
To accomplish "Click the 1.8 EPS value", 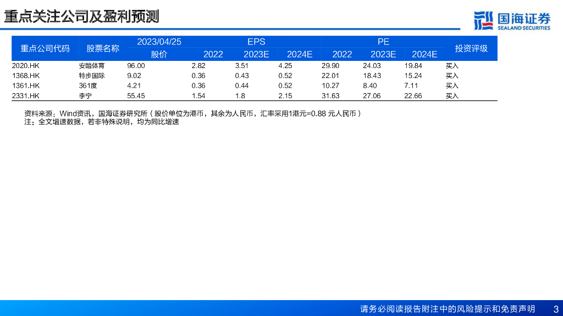I will tap(240, 96).
